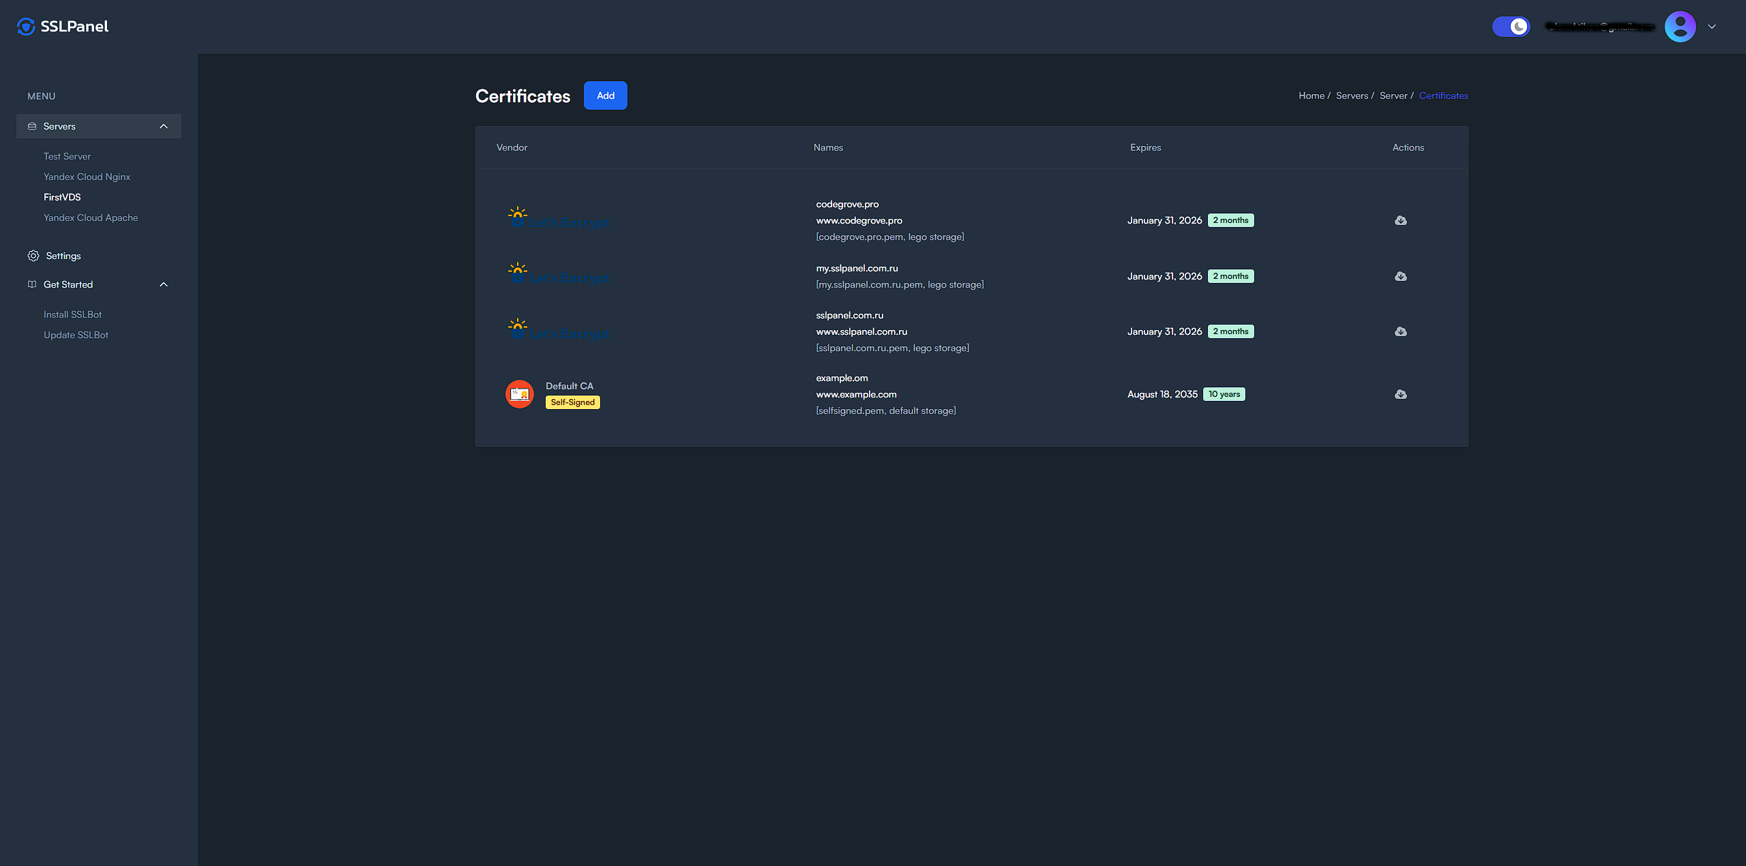Open Install SSLBot from the sidebar
The width and height of the screenshot is (1746, 866).
pyautogui.click(x=72, y=314)
